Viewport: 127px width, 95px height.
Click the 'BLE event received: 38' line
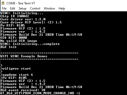pos(23,90)
